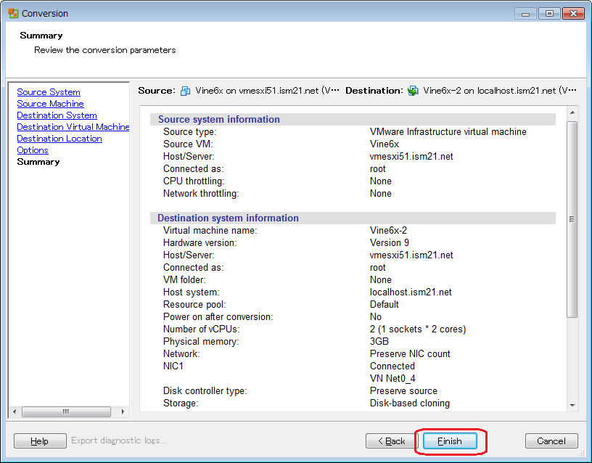Click the Back button
Screen dimensions: 592x463
pos(392,441)
